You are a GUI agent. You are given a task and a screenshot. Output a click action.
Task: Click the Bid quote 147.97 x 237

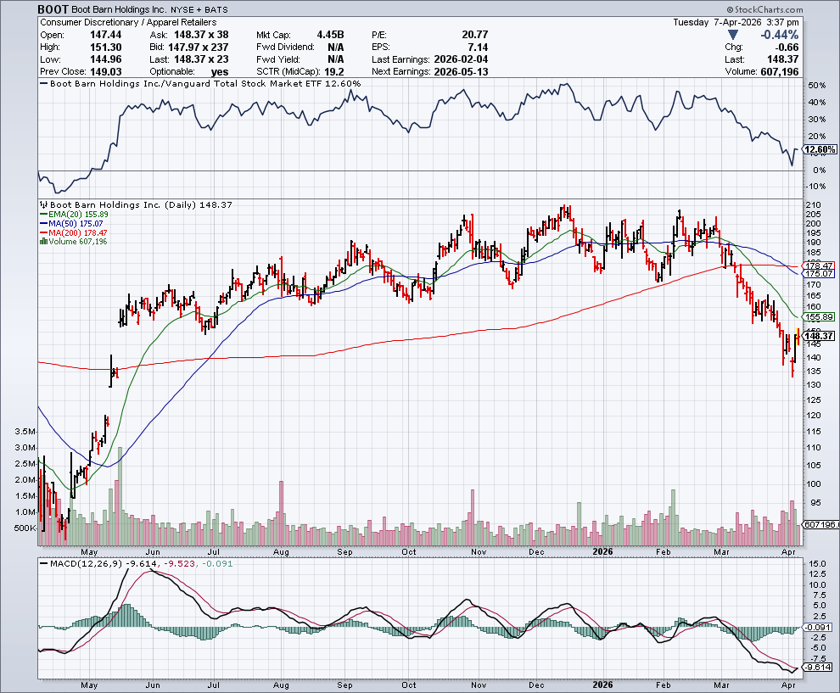pyautogui.click(x=199, y=48)
